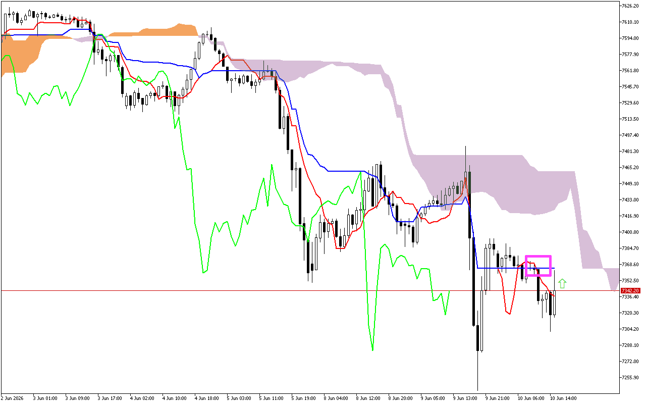Screen dimensions: 646x404
Task: Click the 7529.60 price axis label
Action: 631,103
